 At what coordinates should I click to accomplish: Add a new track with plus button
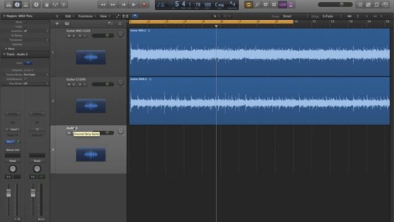click(x=57, y=23)
